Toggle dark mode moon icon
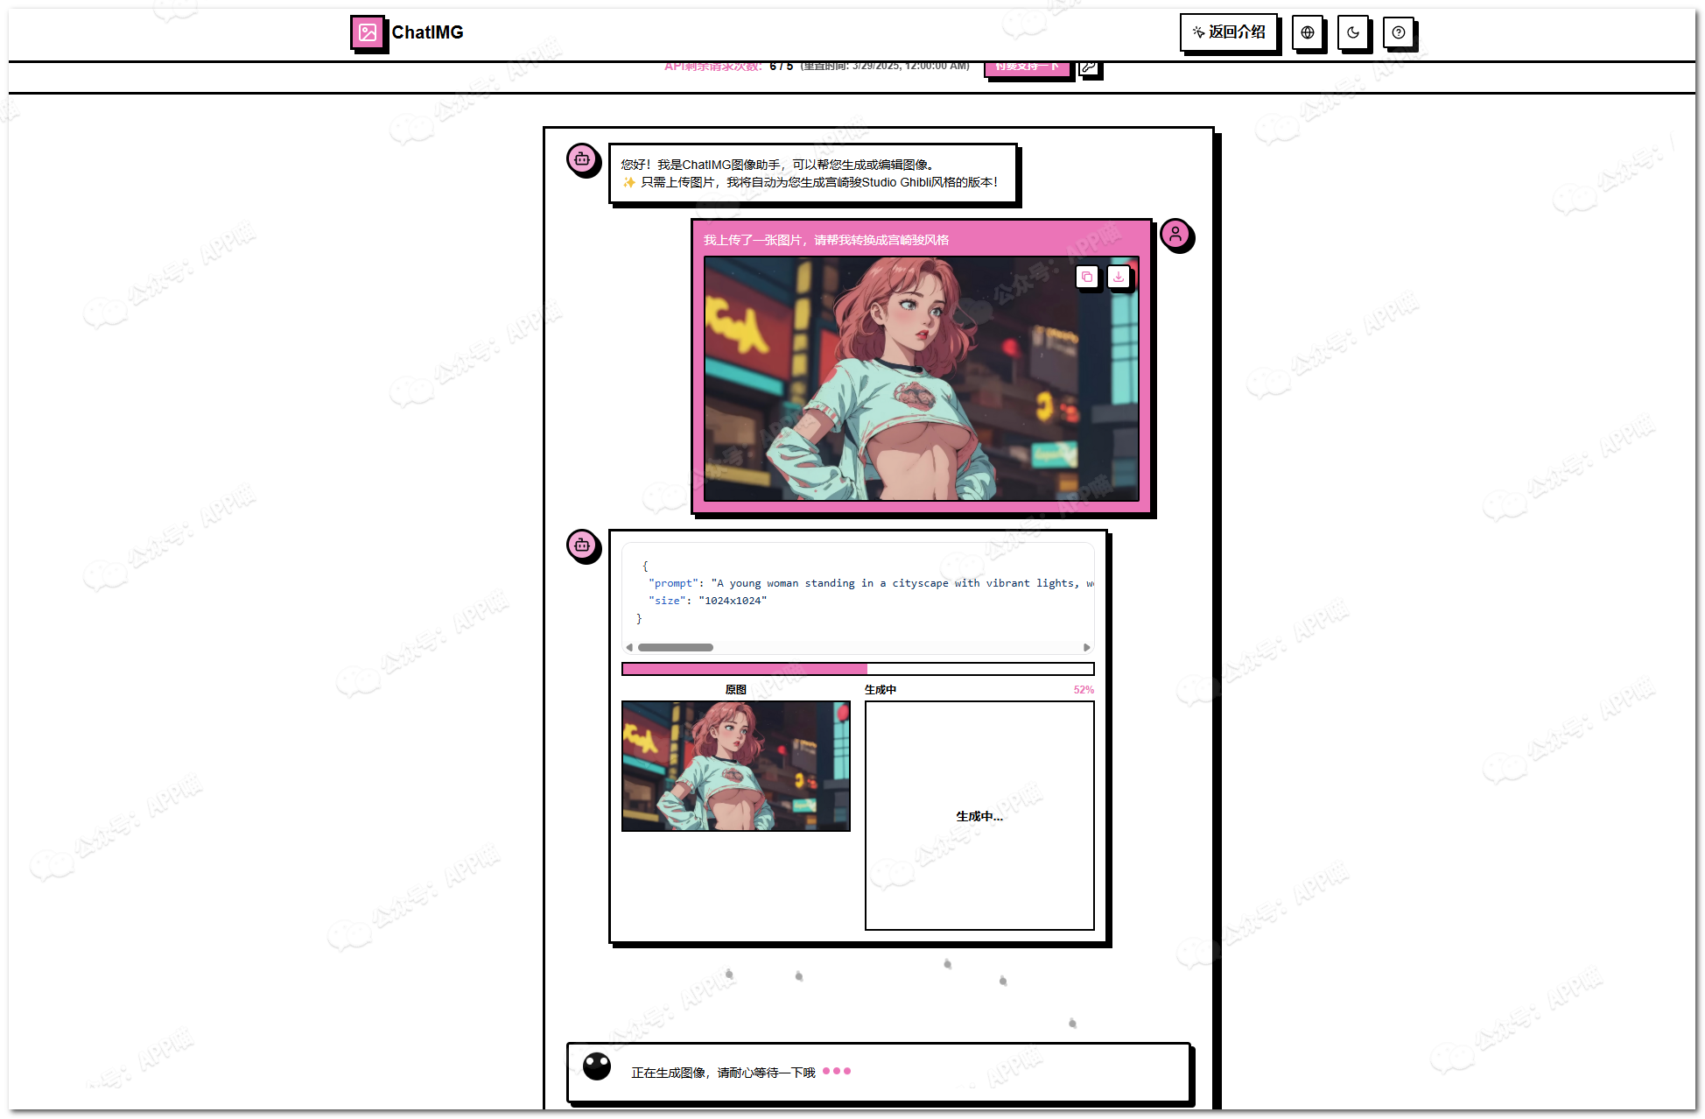 coord(1352,32)
